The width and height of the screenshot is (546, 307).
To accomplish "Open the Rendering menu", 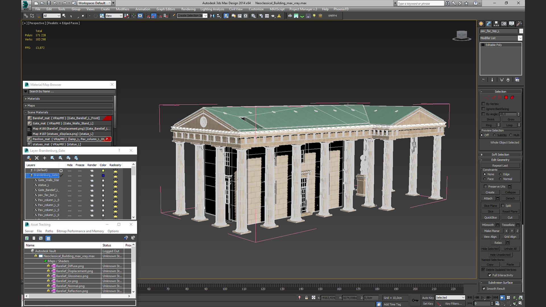I will (188, 9).
